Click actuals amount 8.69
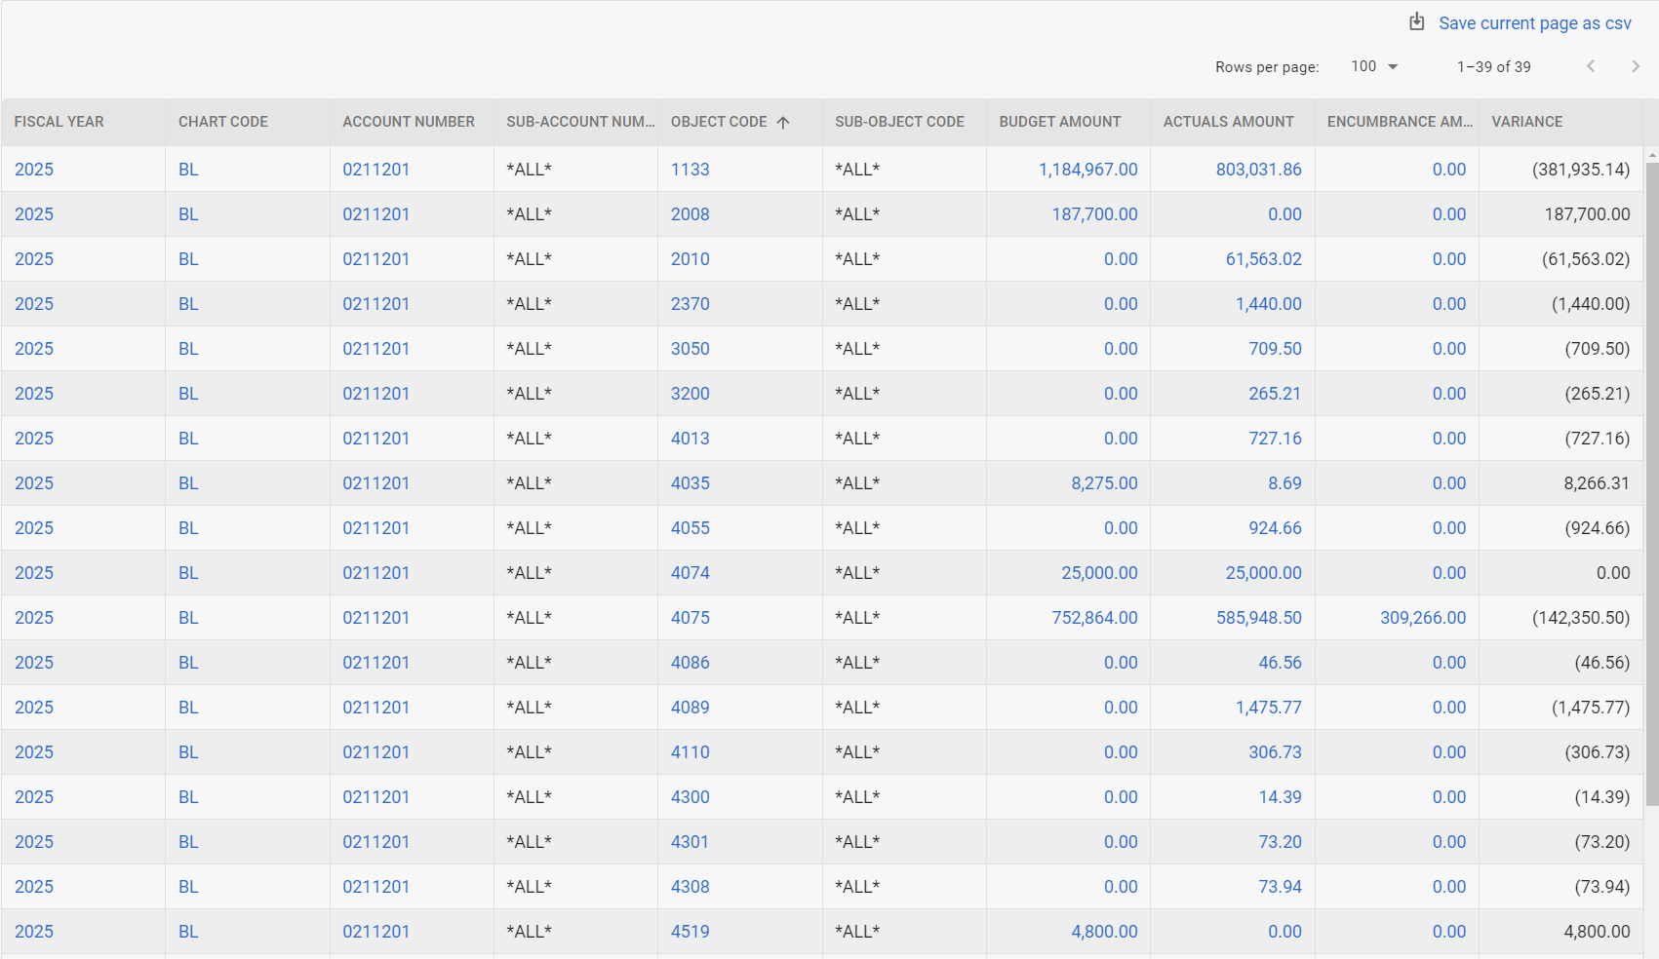Image resolution: width=1659 pixels, height=959 pixels. click(1284, 483)
